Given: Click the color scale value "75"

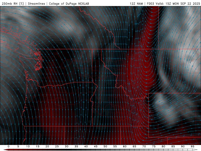Looking at the screenshot, I should 154,146.
